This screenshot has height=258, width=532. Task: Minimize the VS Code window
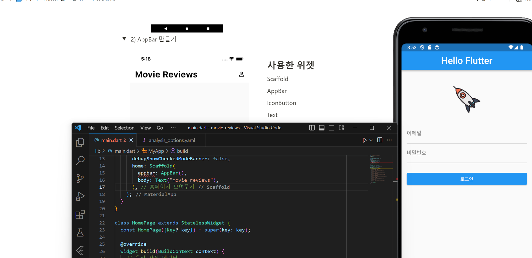coord(355,128)
